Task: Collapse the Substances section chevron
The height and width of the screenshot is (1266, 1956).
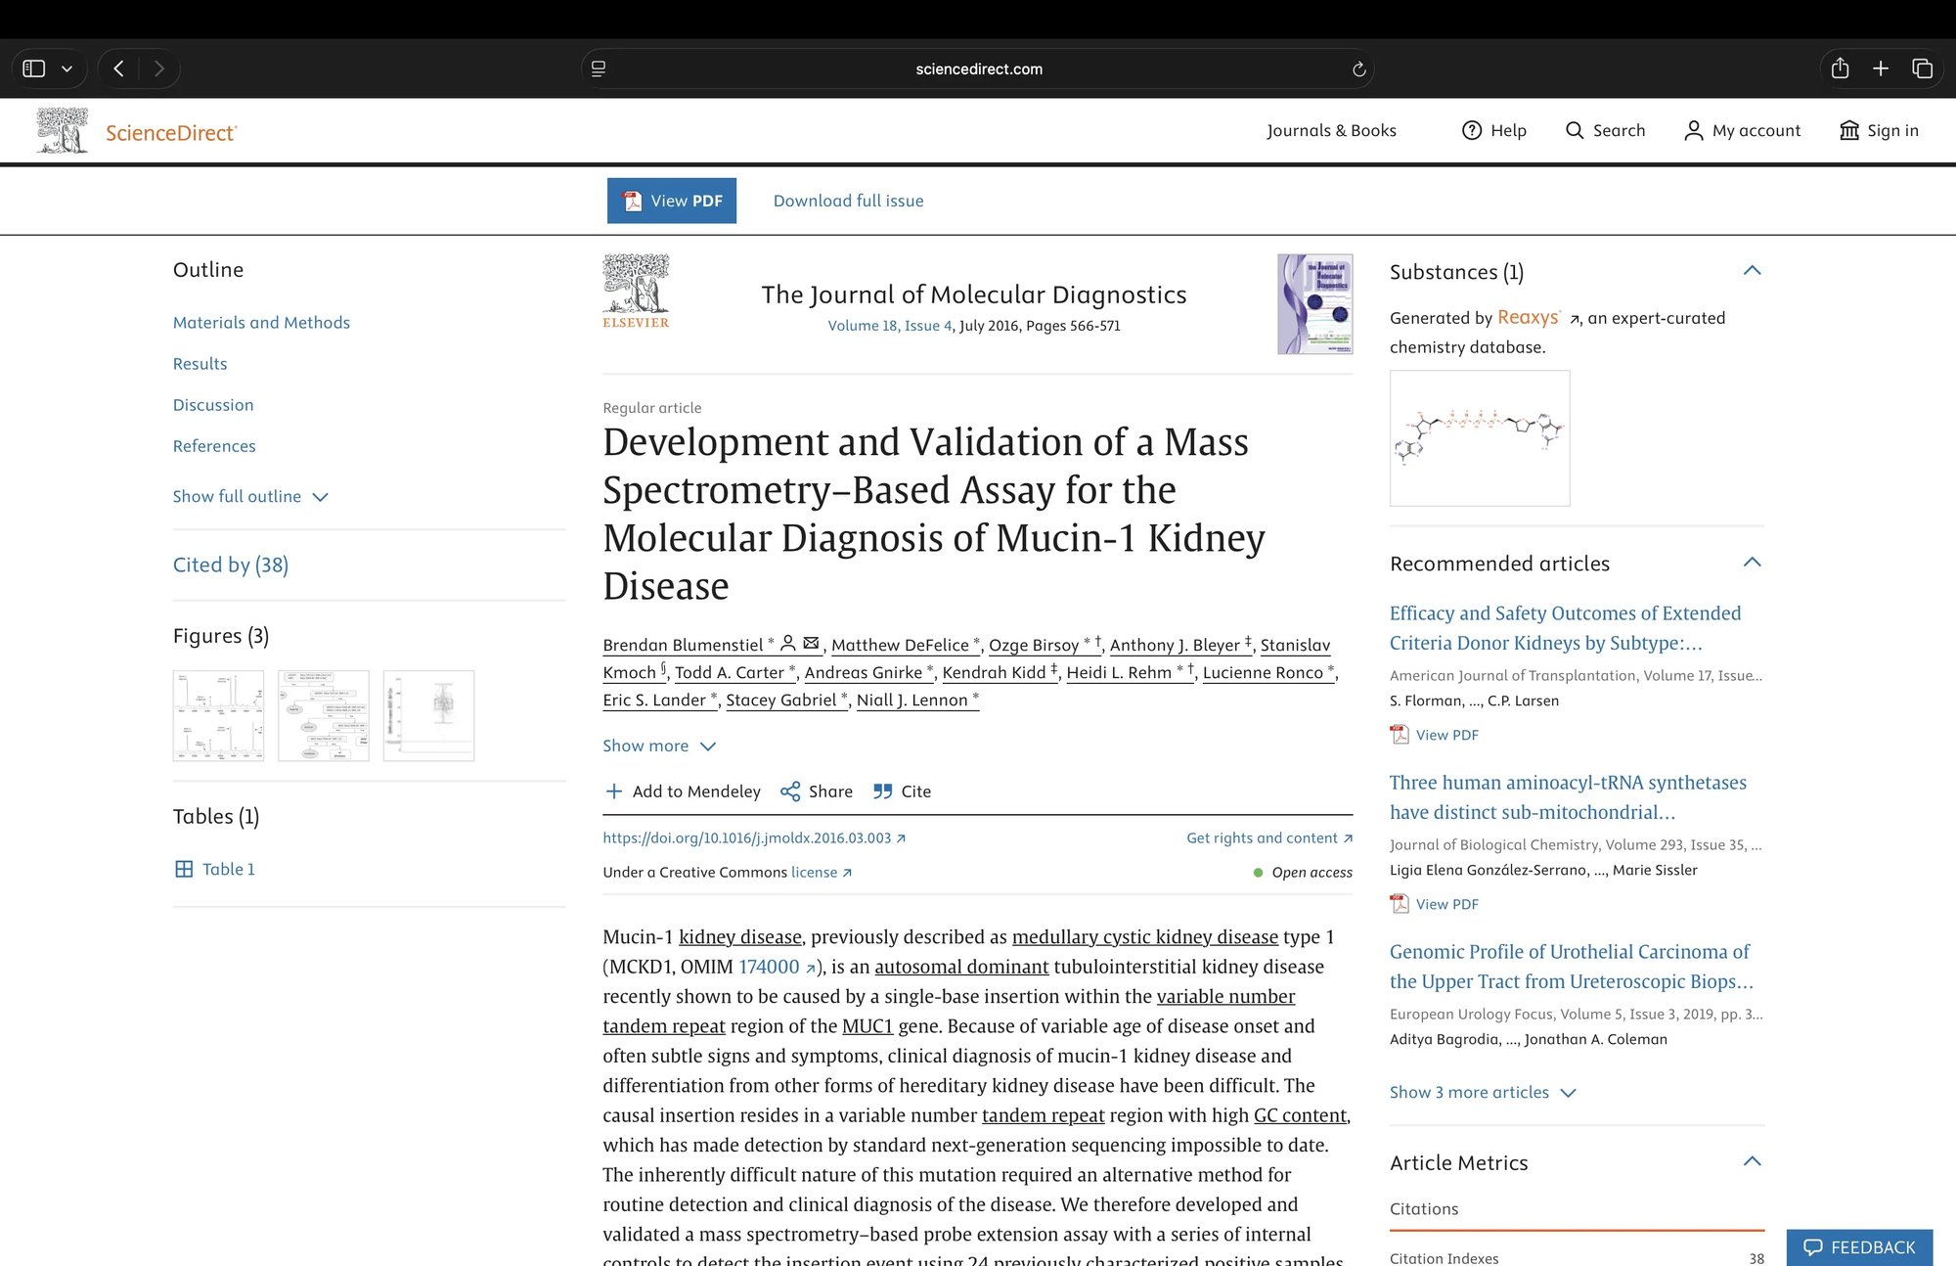Action: point(1752,271)
